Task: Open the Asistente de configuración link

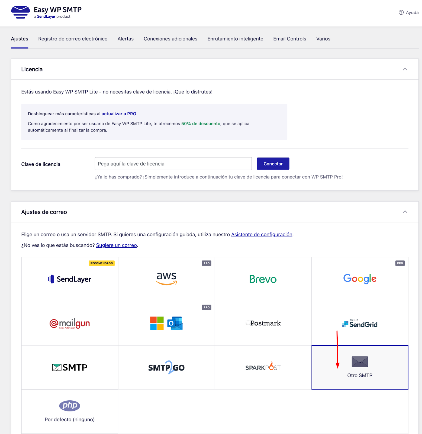Action: 262,235
